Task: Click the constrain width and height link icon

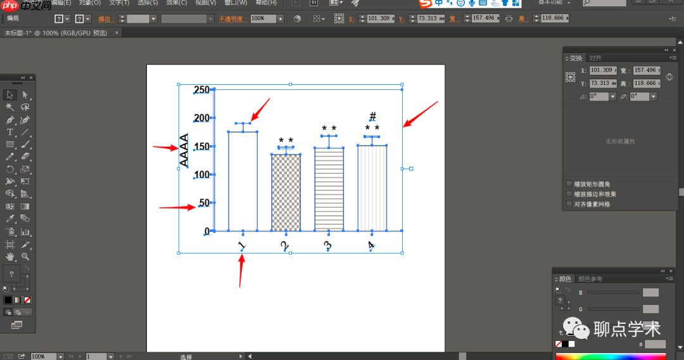Action: [x=669, y=77]
